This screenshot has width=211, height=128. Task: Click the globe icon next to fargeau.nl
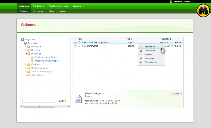(26, 43)
